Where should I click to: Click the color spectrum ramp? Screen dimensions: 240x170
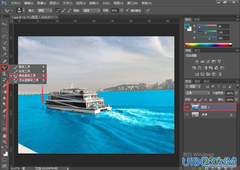click(208, 45)
